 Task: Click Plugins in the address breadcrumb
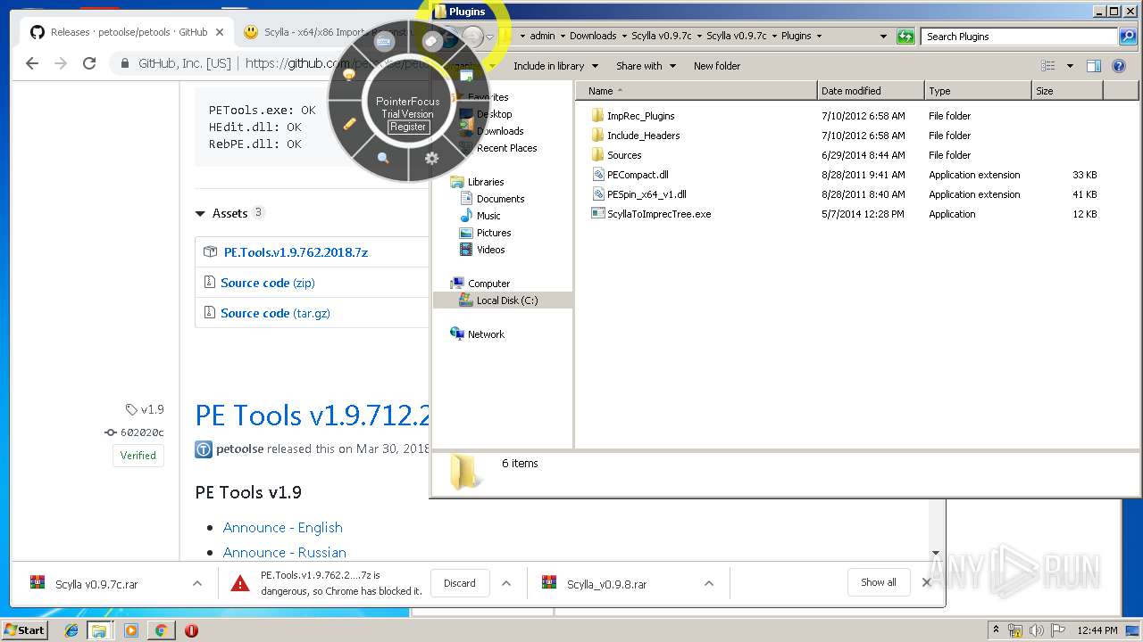coord(797,37)
